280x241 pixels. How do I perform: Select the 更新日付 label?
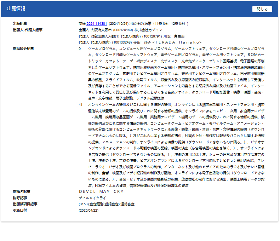pos(20,210)
